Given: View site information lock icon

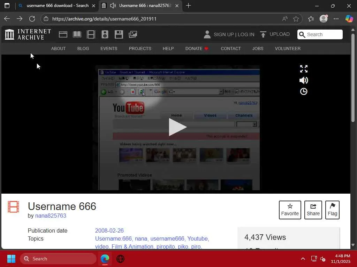Looking at the screenshot, I should (46, 19).
